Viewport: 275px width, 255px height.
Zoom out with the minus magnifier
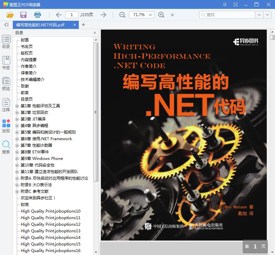pyautogui.click(x=122, y=15)
